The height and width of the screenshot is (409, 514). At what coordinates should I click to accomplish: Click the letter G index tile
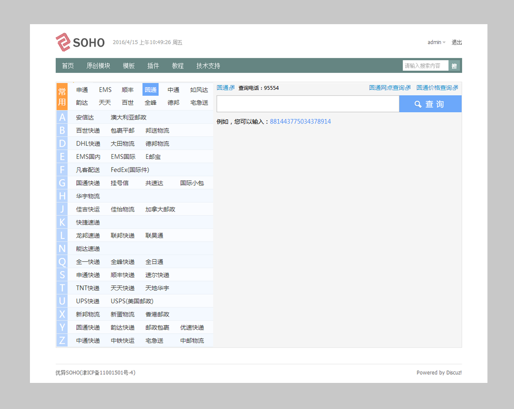click(62, 183)
